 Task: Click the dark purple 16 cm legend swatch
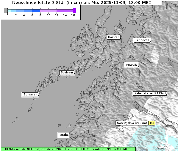tap(75, 10)
